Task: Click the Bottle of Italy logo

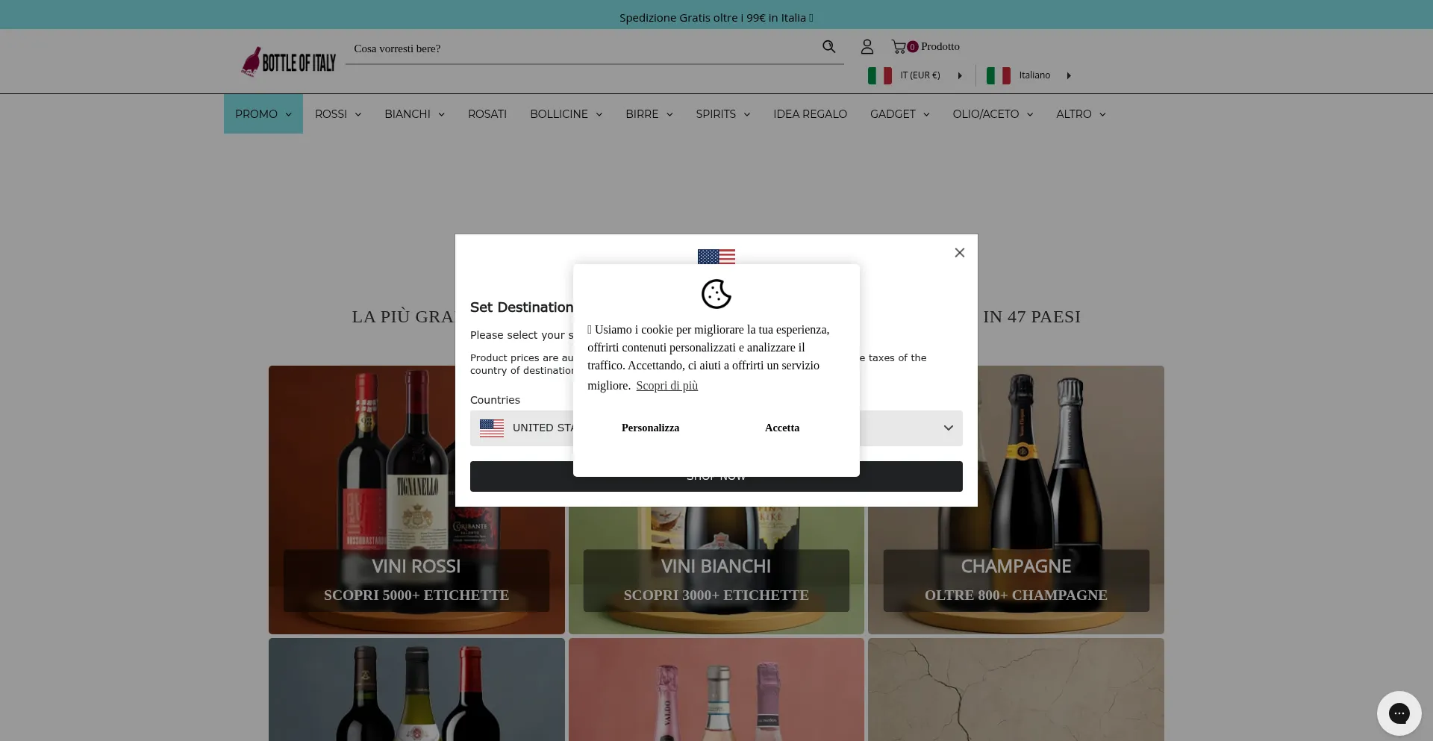Action: (x=289, y=62)
